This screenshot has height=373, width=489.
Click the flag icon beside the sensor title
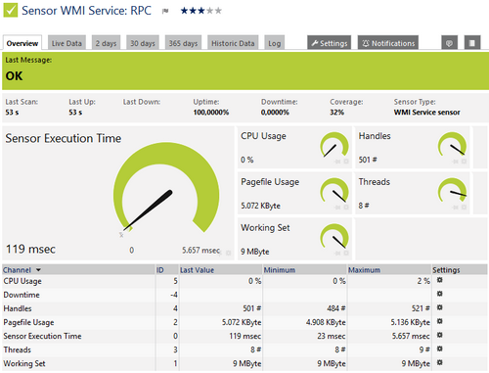[x=165, y=11]
